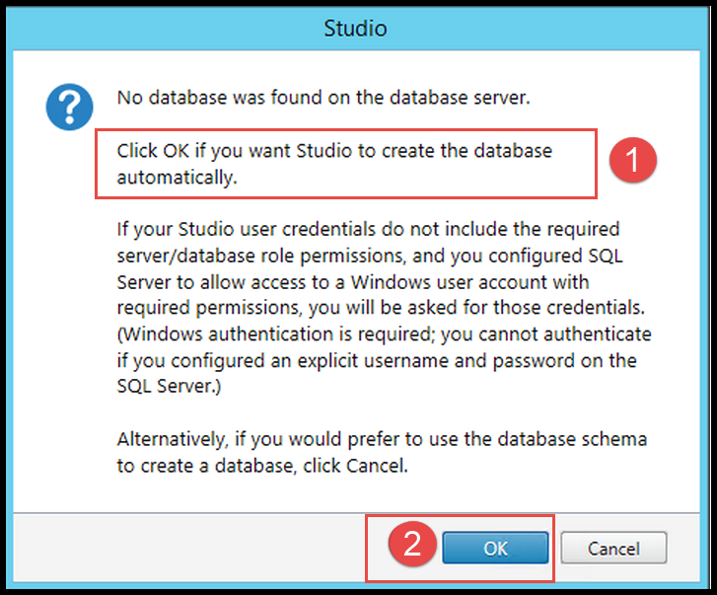Click the 'server/database role permissions' line
Viewport: 717px width, 595px height.
(370, 256)
